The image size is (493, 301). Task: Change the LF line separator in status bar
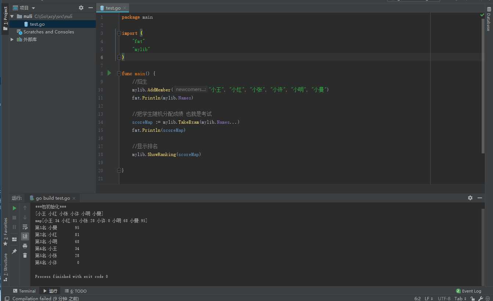coord(429,298)
